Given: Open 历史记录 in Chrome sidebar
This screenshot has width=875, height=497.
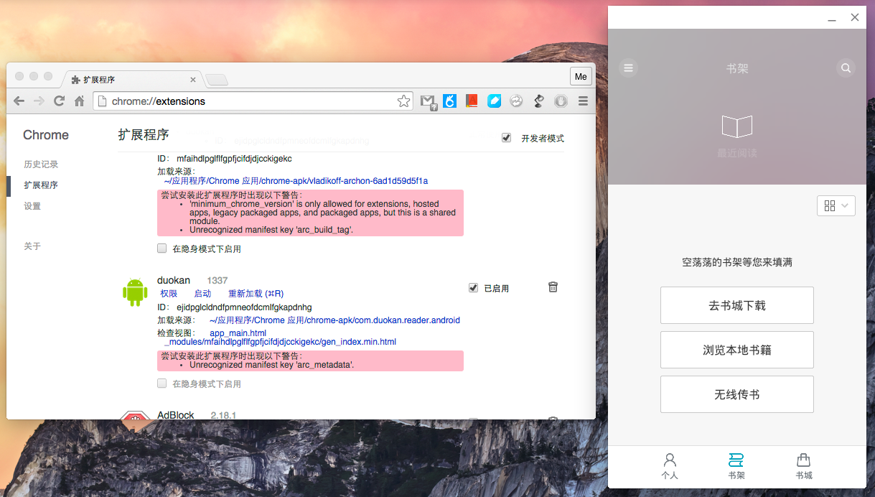Looking at the screenshot, I should [x=41, y=164].
